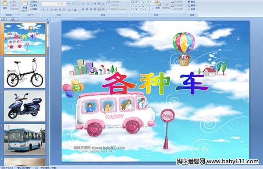Image resolution: width=263 pixels, height=169 pixels.
Task: Toggle Italic formatting button
Action: 47,10
